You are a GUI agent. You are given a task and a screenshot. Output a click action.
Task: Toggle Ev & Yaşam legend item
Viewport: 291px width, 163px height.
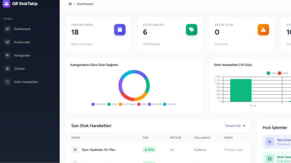(127, 104)
